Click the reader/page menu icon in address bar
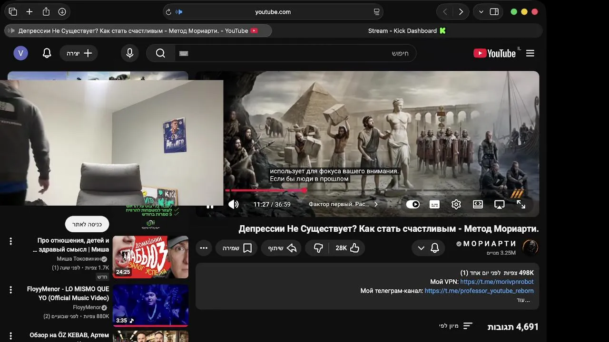 (x=376, y=12)
